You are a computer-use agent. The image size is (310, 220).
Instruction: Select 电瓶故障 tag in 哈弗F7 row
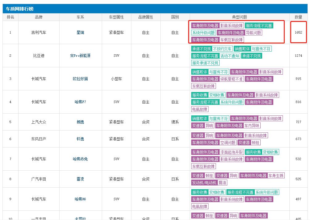(200, 109)
